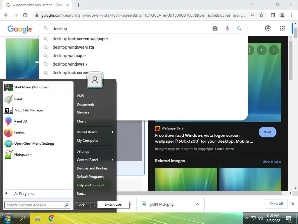The image size is (298, 224).
Task: Click Search programs and files box
Action: (37, 205)
